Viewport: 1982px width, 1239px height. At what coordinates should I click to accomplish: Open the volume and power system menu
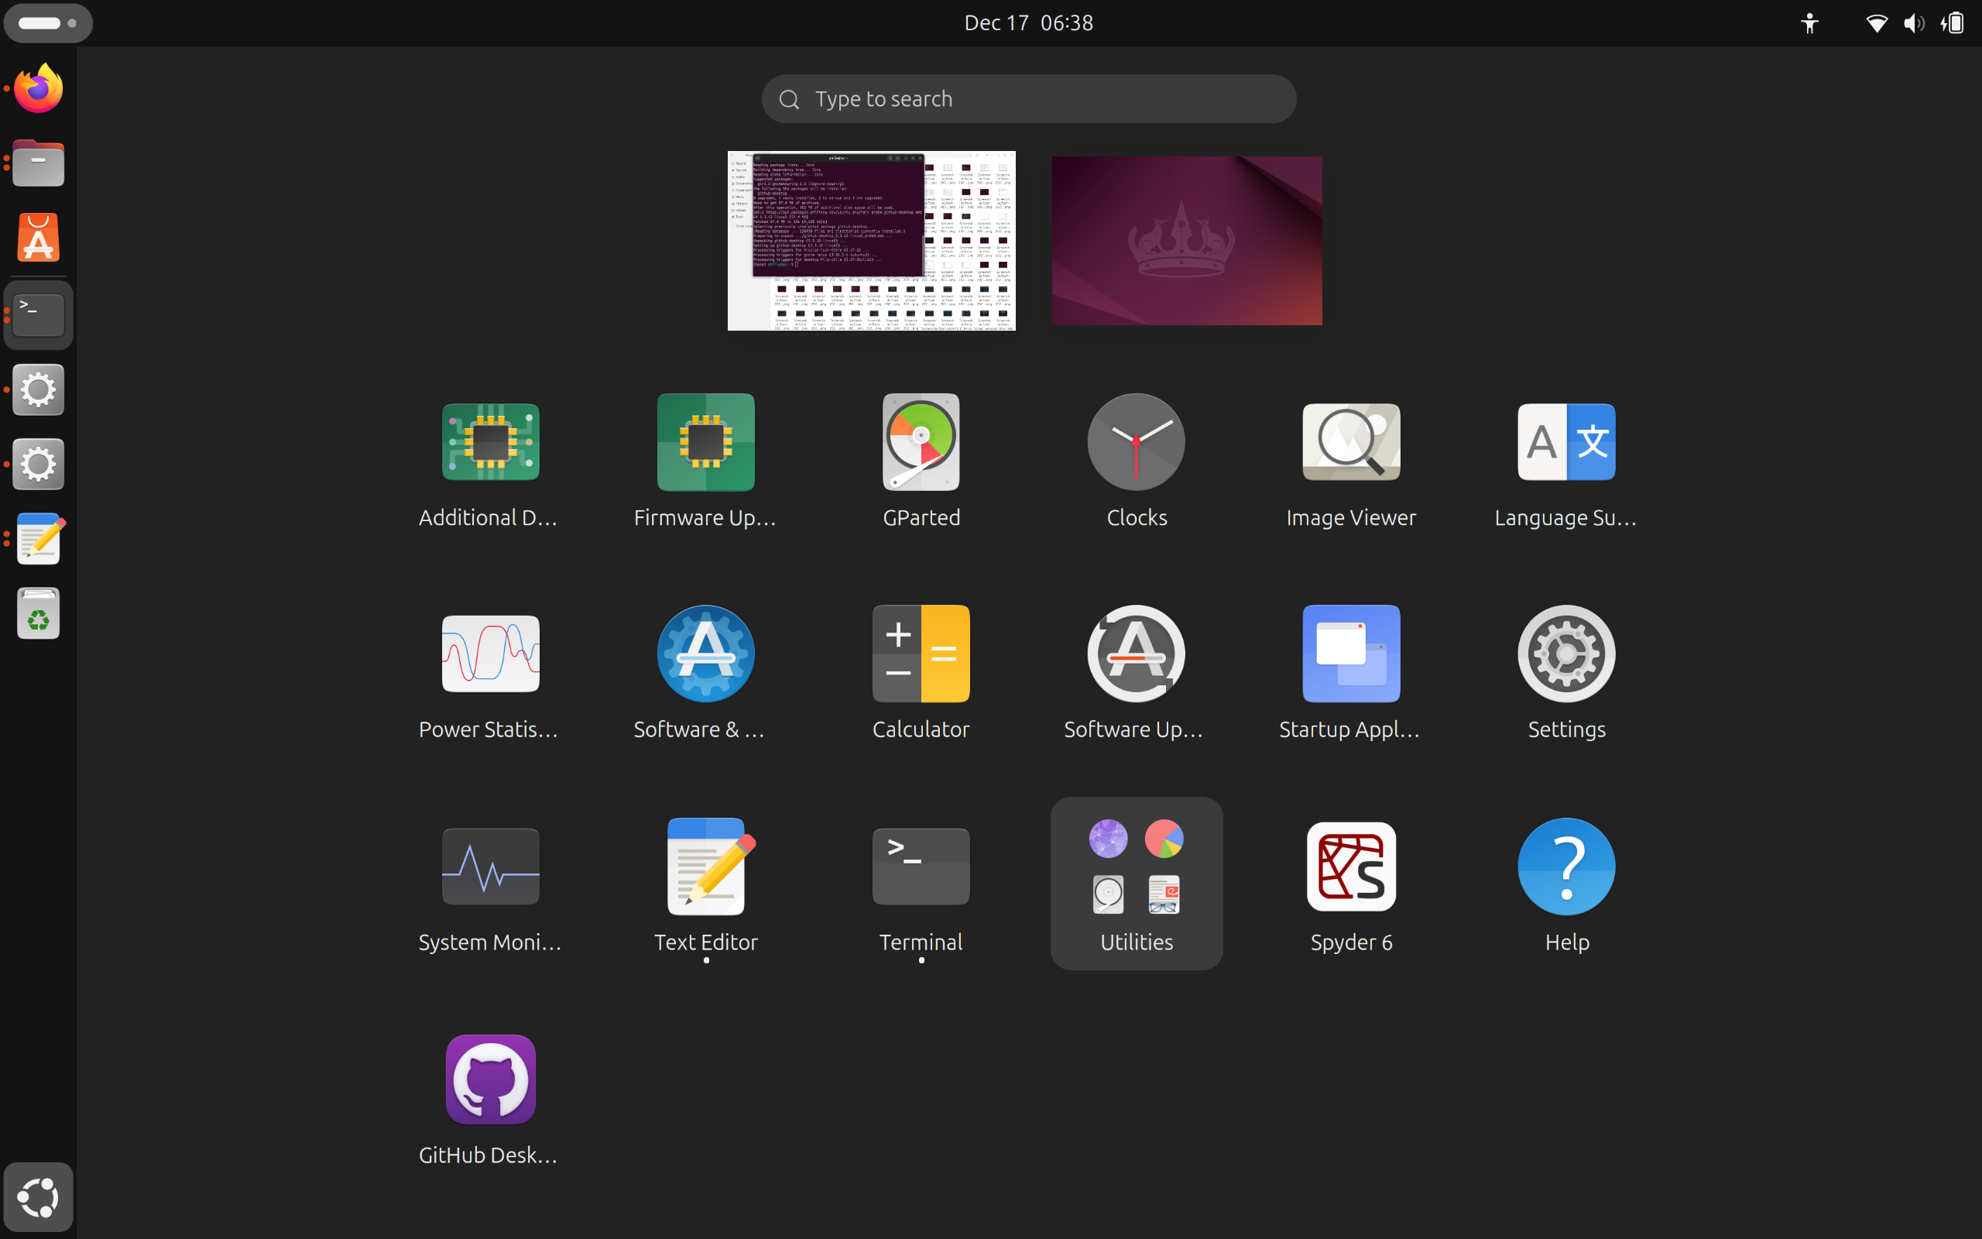[1914, 23]
